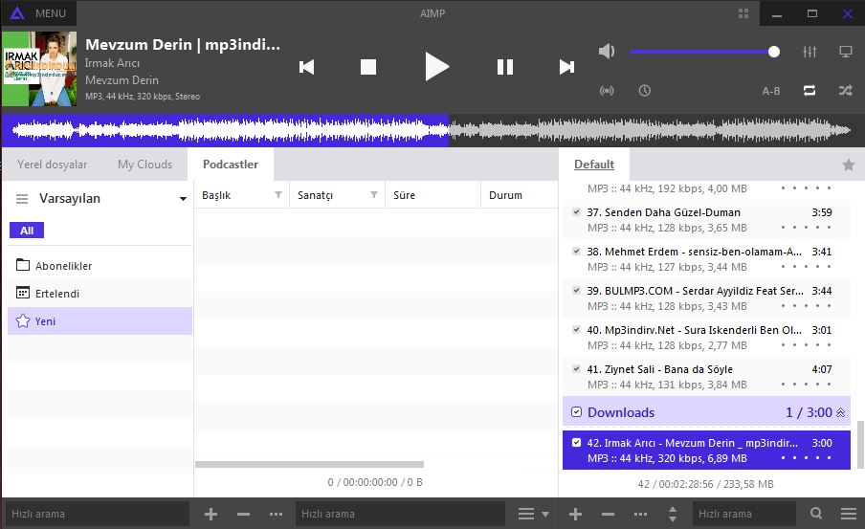Image resolution: width=865 pixels, height=529 pixels.
Task: Click the playlist vertical scrollbar
Action: coord(860,444)
